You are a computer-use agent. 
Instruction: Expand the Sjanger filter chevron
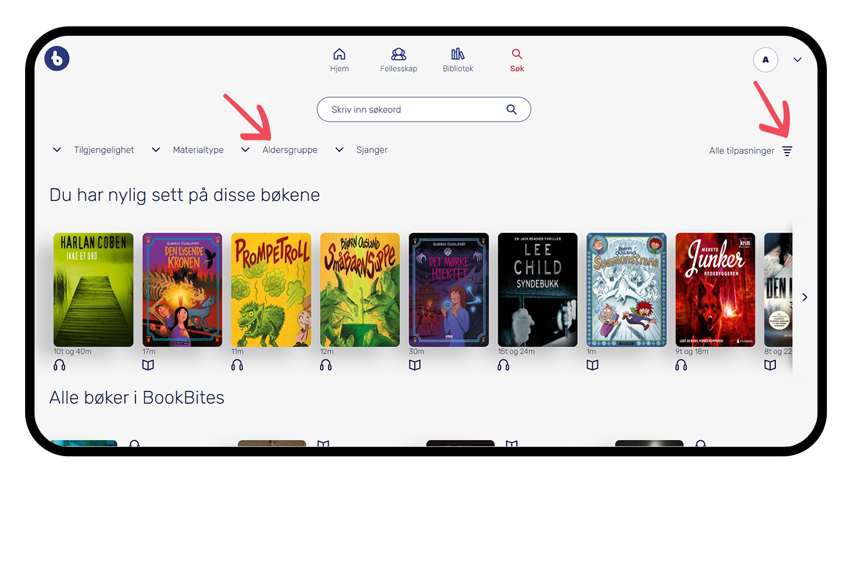tap(339, 149)
